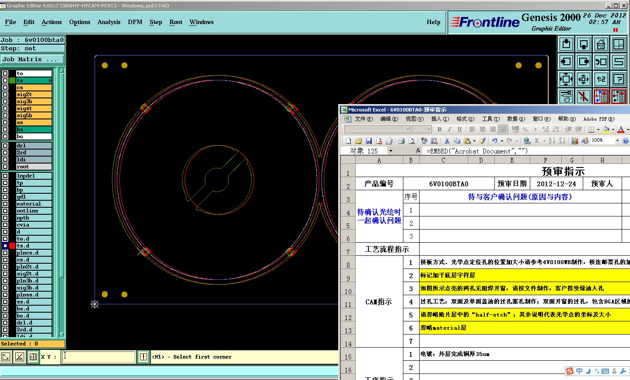Screen dimensions: 630x380
Task: Click the 1:2 zoom scale icon
Action: (x=601, y=79)
